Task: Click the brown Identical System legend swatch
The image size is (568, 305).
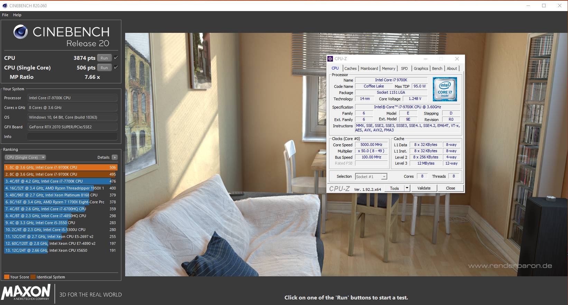Action: tap(33, 277)
